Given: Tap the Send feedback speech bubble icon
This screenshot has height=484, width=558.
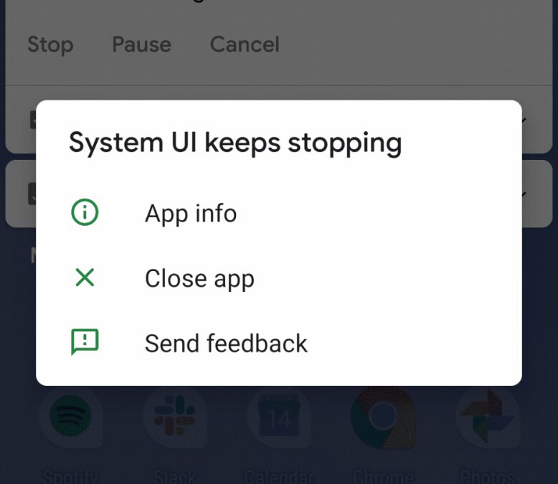Looking at the screenshot, I should pyautogui.click(x=85, y=342).
